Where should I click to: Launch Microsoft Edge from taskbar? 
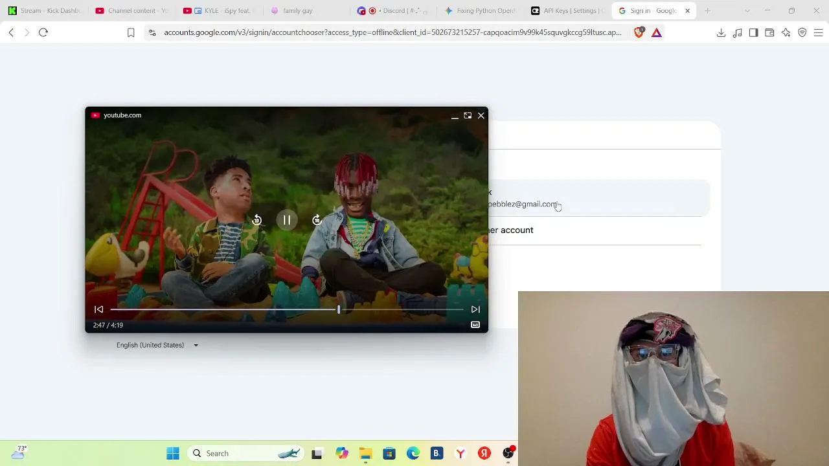[413, 453]
